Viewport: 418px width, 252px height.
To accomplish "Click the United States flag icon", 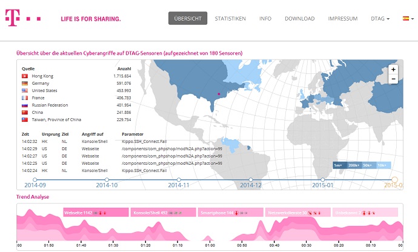I will [x=25, y=90].
